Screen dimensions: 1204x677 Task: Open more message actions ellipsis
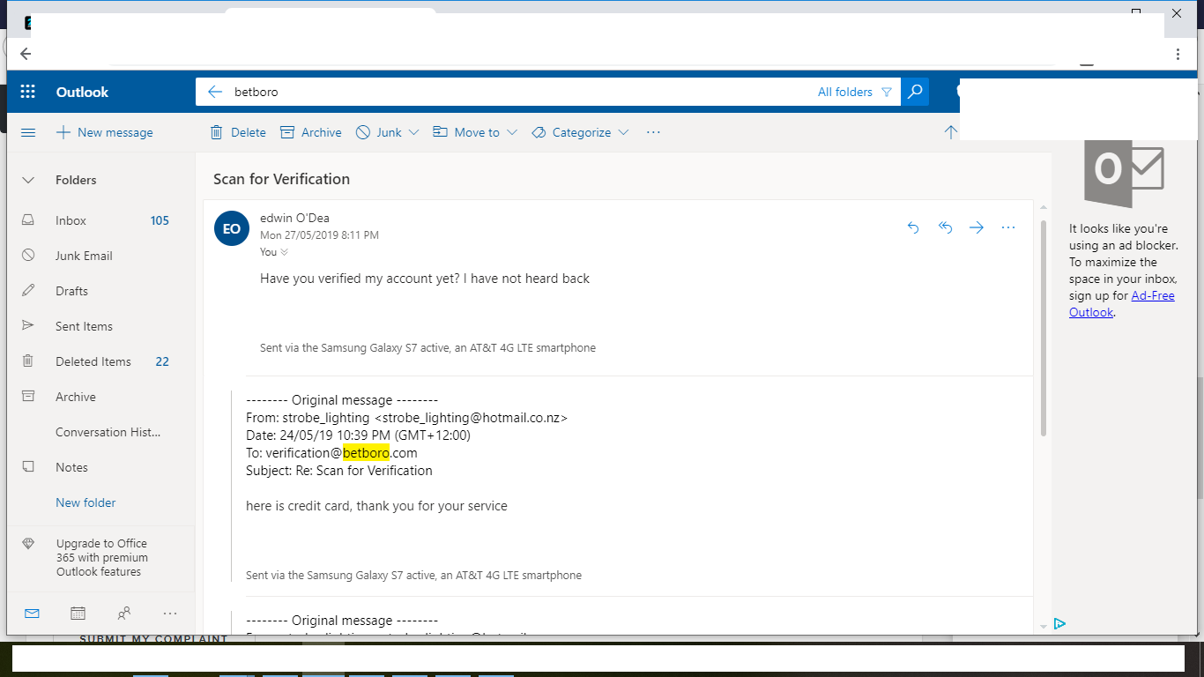click(1008, 227)
